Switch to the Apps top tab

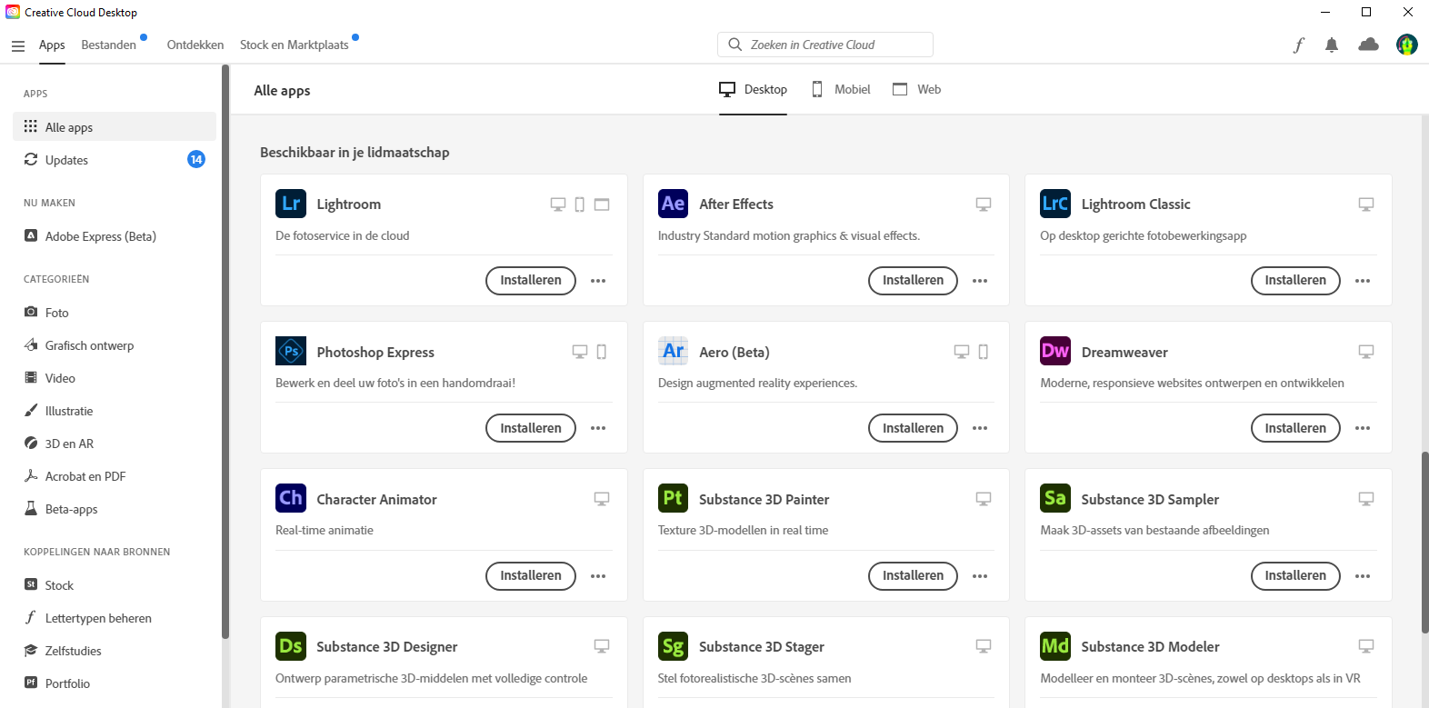tap(52, 45)
